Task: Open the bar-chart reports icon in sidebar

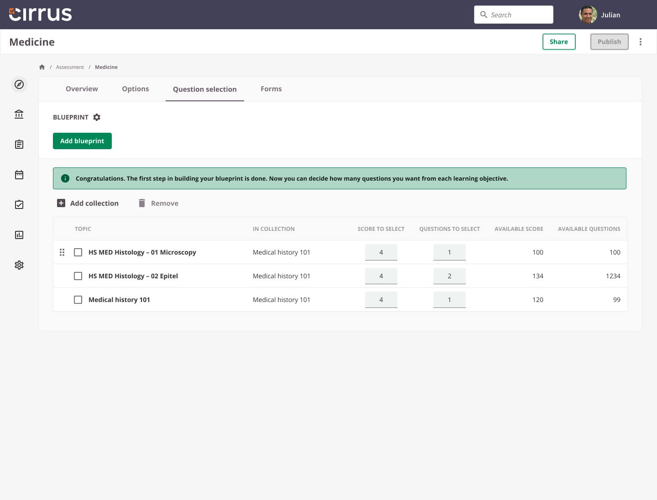Action: [x=19, y=235]
